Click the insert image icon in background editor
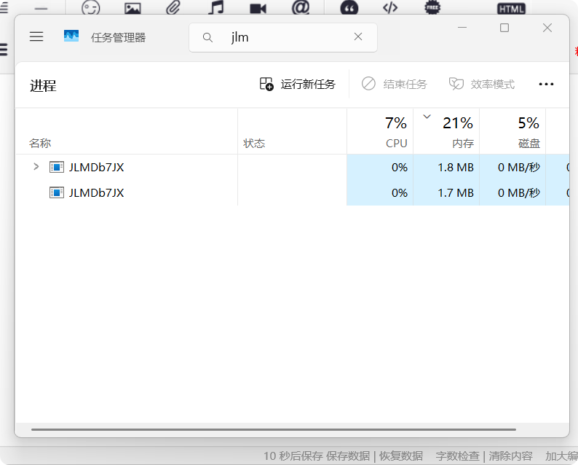 pyautogui.click(x=132, y=8)
